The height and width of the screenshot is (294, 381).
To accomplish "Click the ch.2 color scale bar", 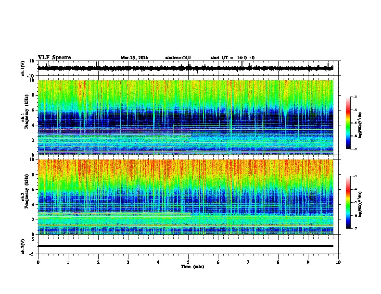I will click(x=348, y=202).
